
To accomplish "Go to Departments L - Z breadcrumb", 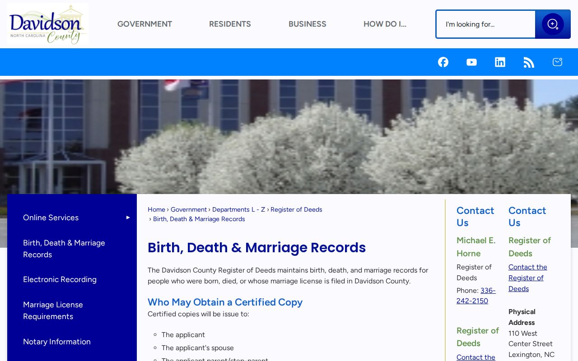I will (x=238, y=209).
